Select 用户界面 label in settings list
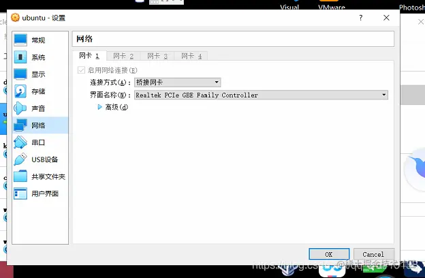The image size is (425, 278). pyautogui.click(x=45, y=194)
